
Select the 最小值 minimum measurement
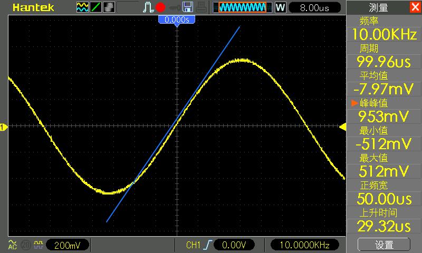373,131
